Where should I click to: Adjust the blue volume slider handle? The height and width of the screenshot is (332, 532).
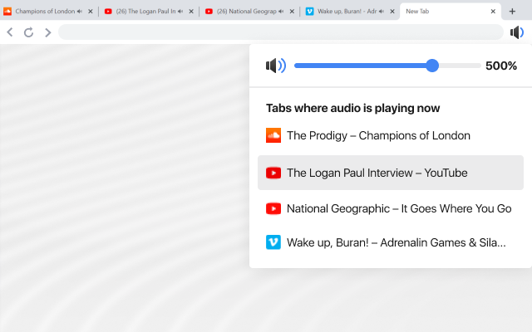[432, 66]
